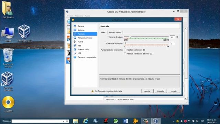Refresh the Dirección address toolbar
This screenshot has width=220, height=124.
click(67, 121)
